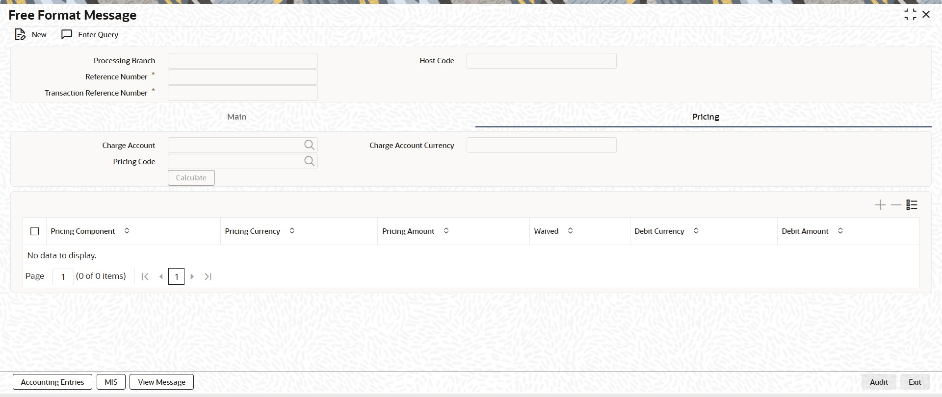Switch to the Main tab

pos(236,117)
